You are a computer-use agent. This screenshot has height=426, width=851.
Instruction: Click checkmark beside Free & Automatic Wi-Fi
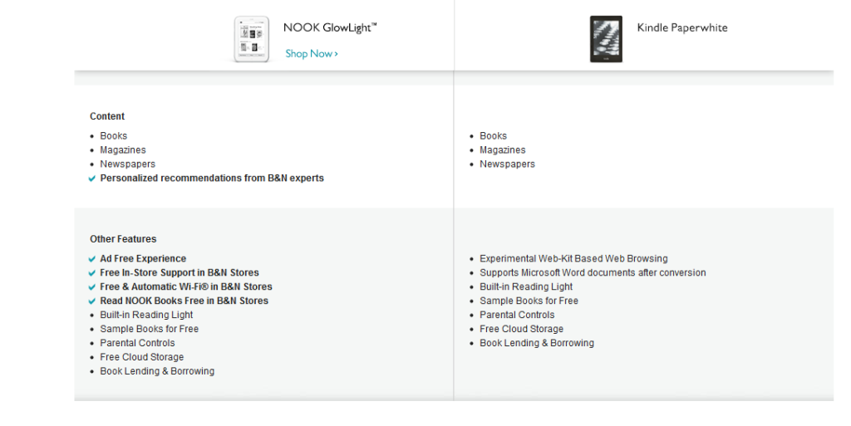pyautogui.click(x=92, y=287)
